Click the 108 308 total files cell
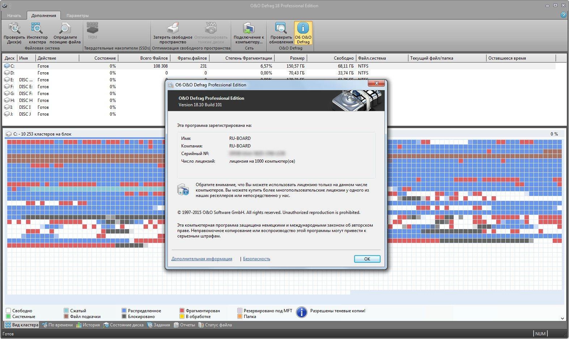Image resolution: width=569 pixels, height=339 pixels. pos(161,66)
